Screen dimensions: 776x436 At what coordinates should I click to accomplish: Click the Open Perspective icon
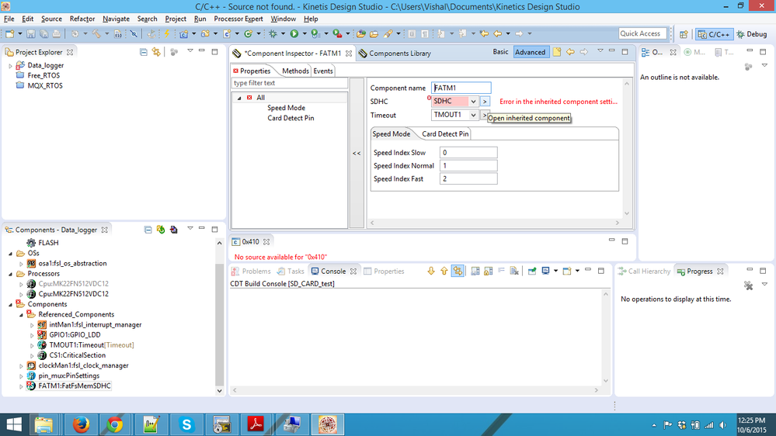(x=684, y=34)
